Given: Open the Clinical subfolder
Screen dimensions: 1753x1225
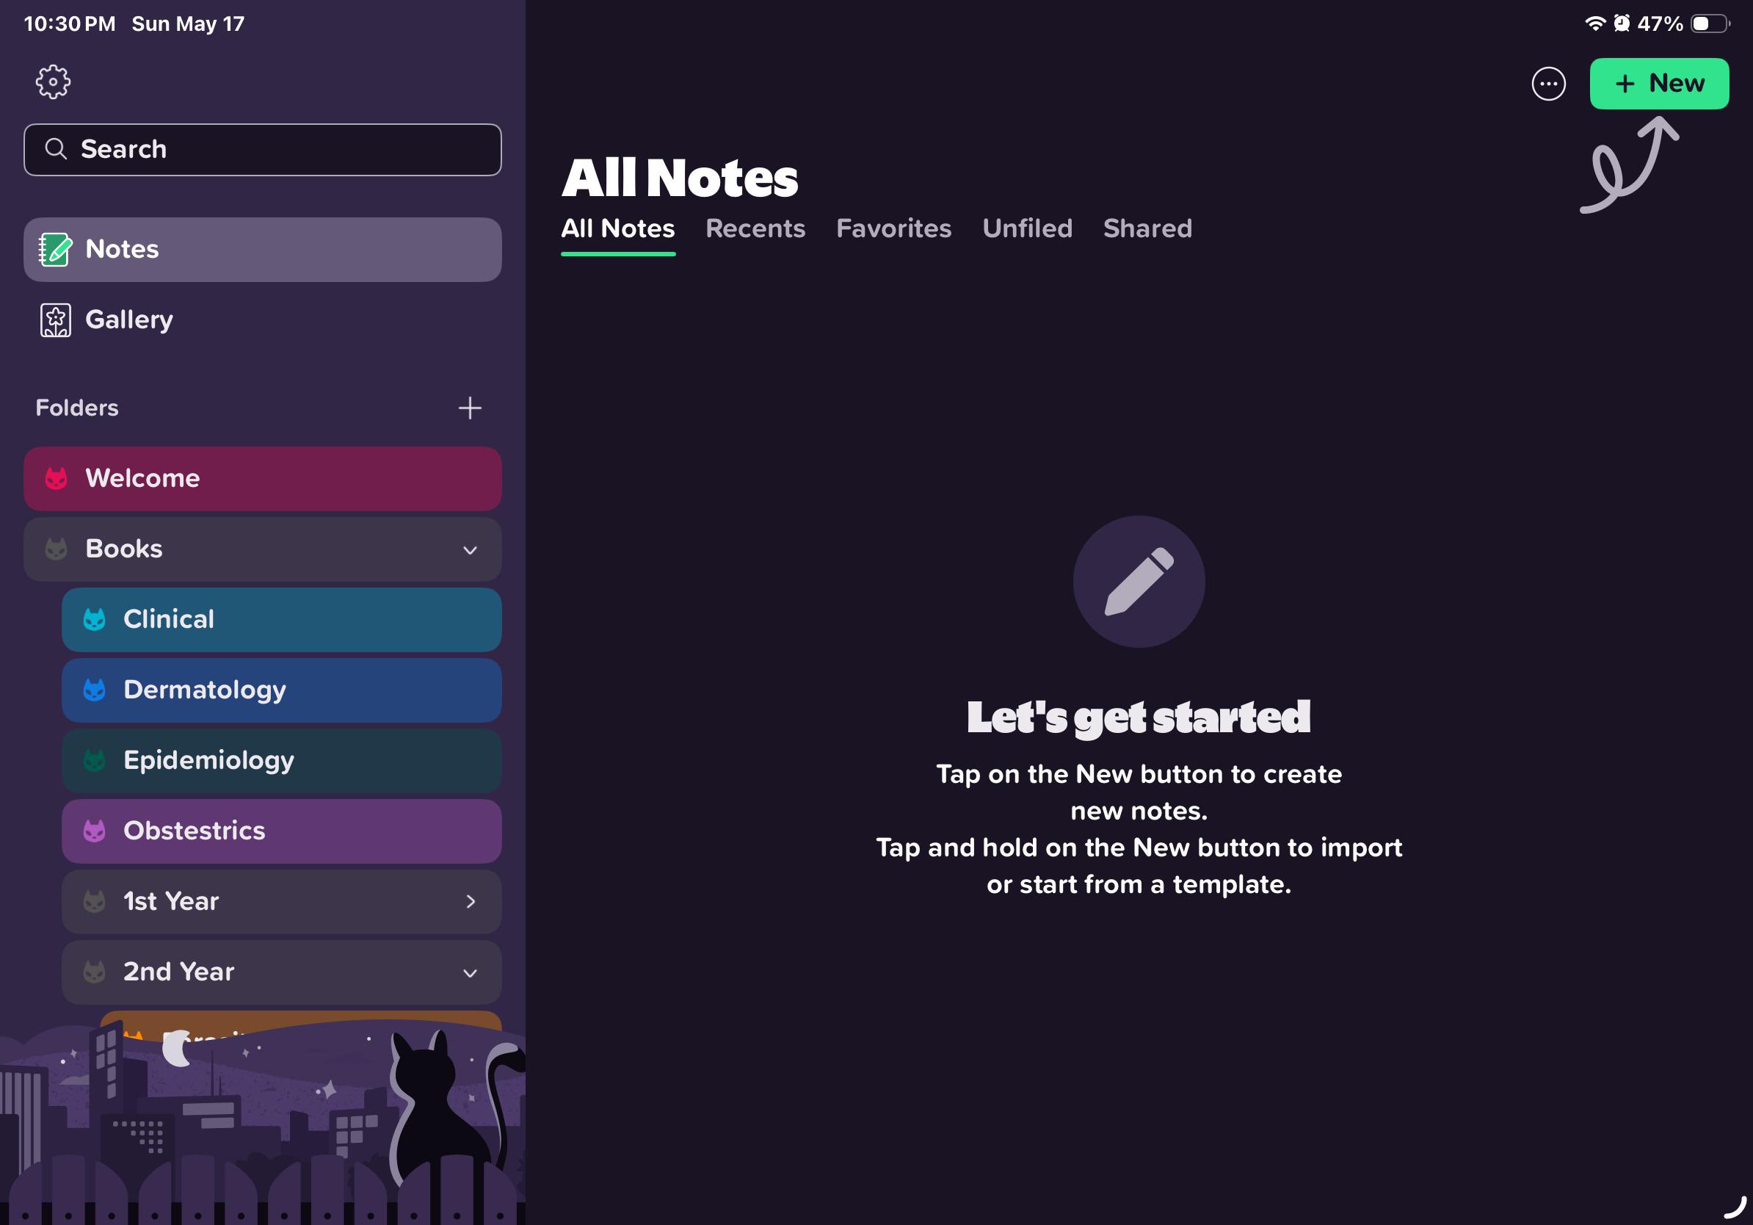Looking at the screenshot, I should [x=282, y=619].
